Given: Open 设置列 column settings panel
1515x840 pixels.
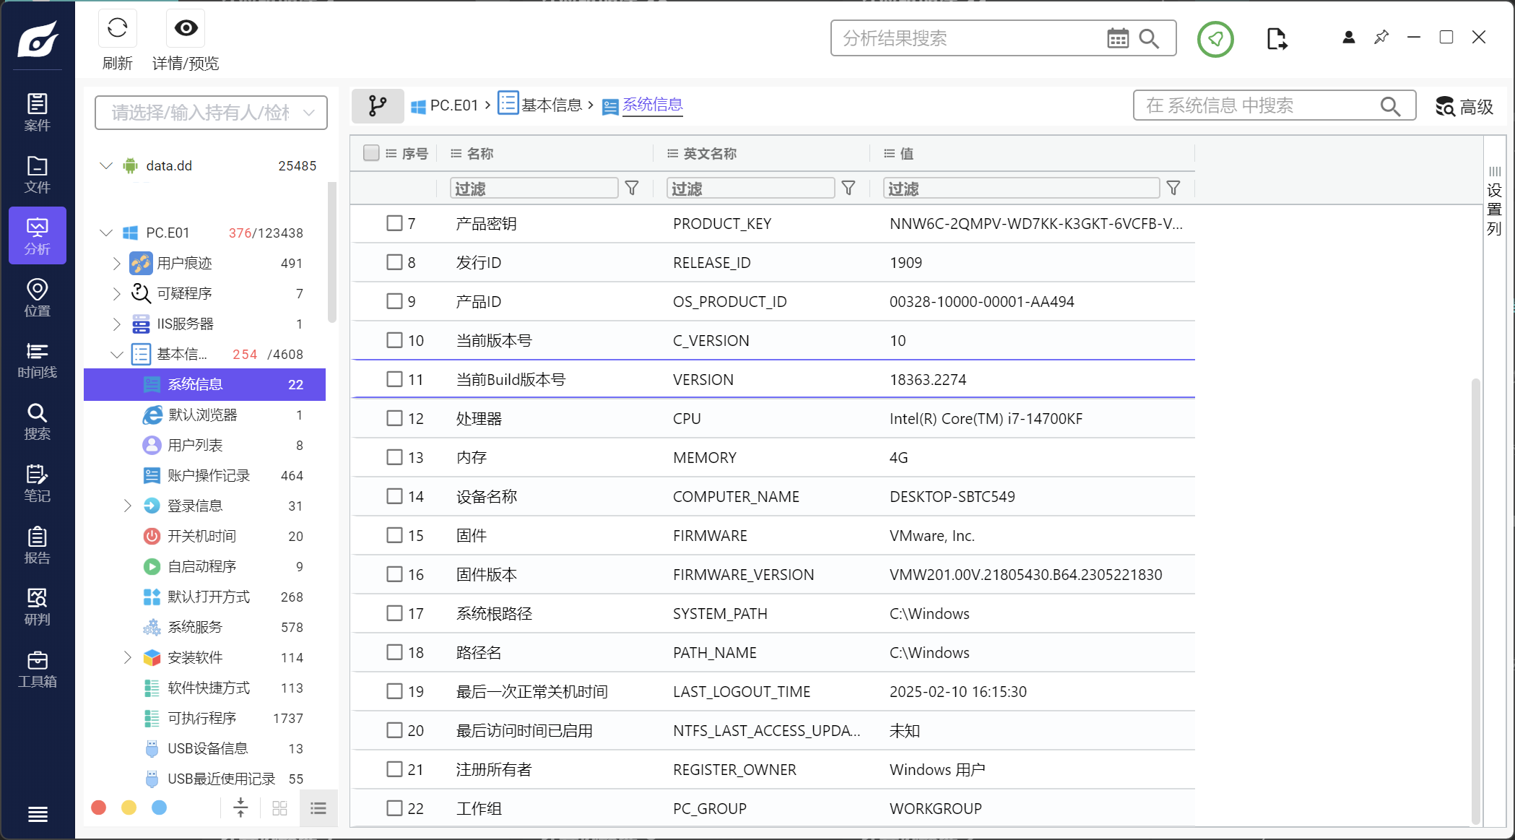Looking at the screenshot, I should (x=1494, y=201).
